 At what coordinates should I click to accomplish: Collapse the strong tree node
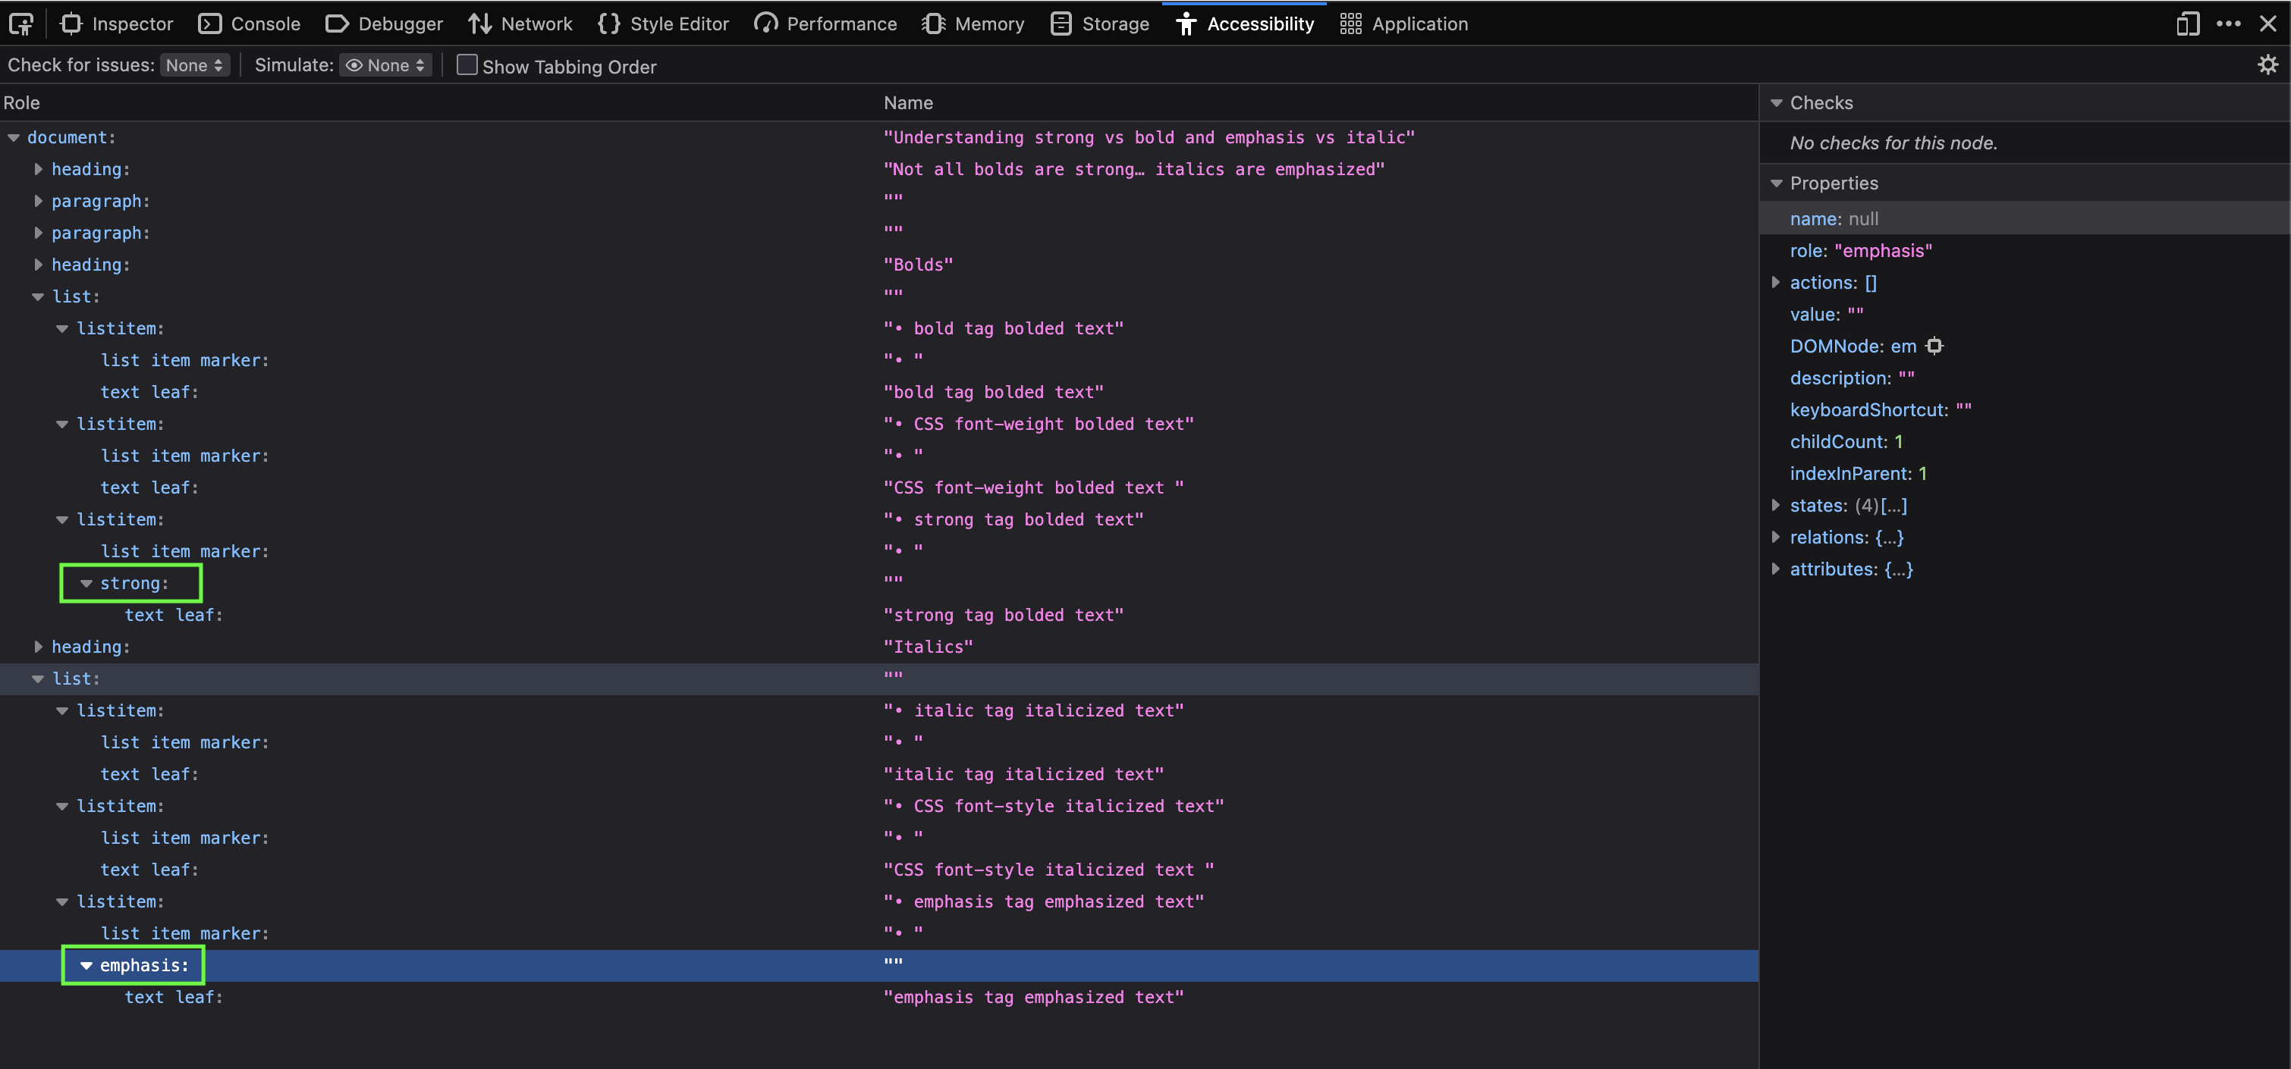point(86,583)
